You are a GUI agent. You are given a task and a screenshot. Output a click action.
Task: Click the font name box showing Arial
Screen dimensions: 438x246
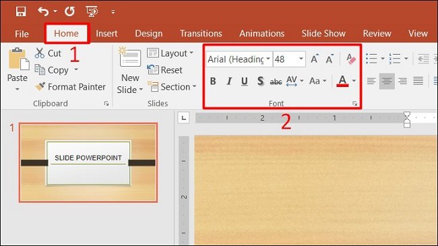pos(235,59)
